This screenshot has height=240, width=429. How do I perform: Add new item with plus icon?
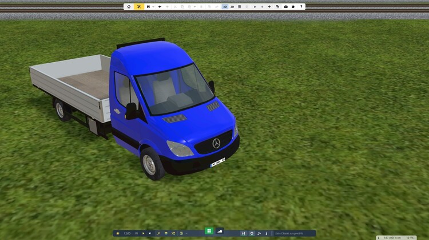pyautogui.click(x=269, y=6)
